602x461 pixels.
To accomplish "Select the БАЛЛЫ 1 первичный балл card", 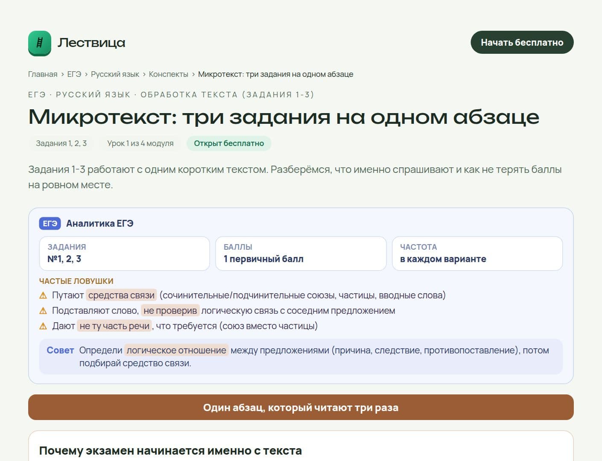I will pyautogui.click(x=301, y=254).
